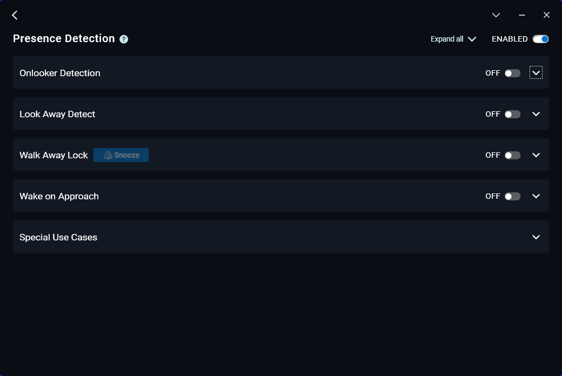
Task: Turn on Look Away Detect toggle
Action: pos(512,114)
